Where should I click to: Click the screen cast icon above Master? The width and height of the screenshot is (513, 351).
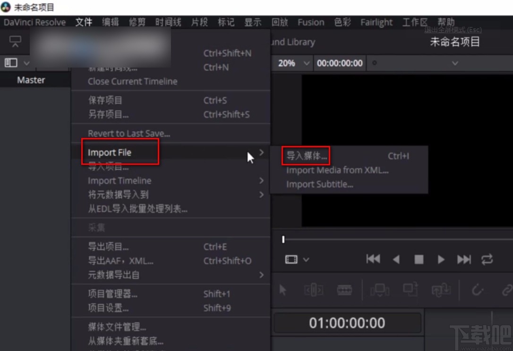point(15,42)
